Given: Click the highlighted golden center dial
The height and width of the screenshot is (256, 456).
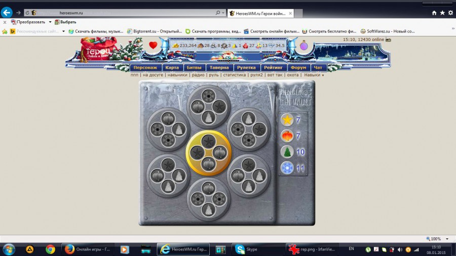Looking at the screenshot, I should pos(209,153).
